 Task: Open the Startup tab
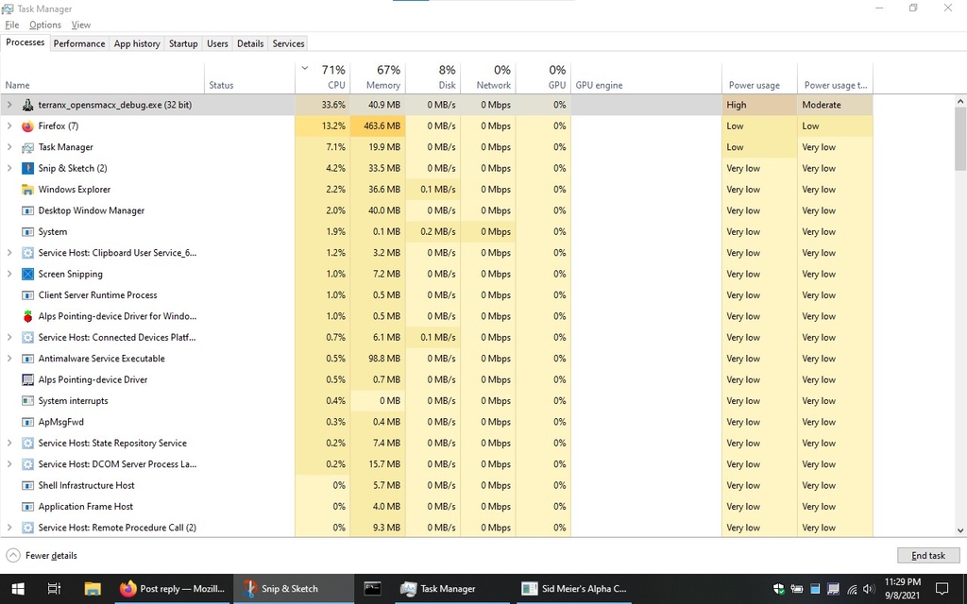[x=183, y=43]
